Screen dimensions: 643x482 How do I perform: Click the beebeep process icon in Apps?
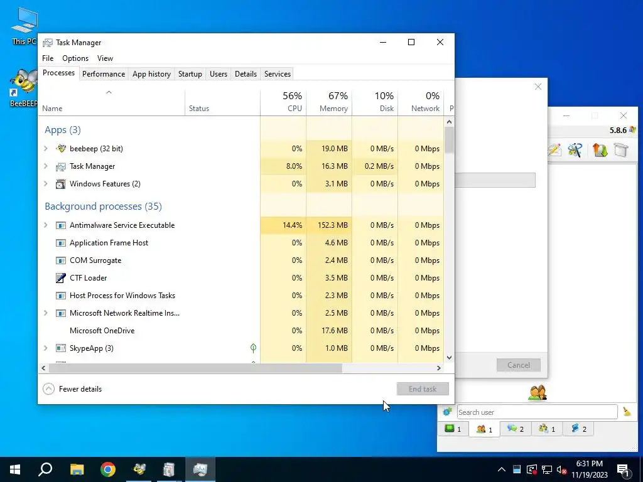point(61,148)
